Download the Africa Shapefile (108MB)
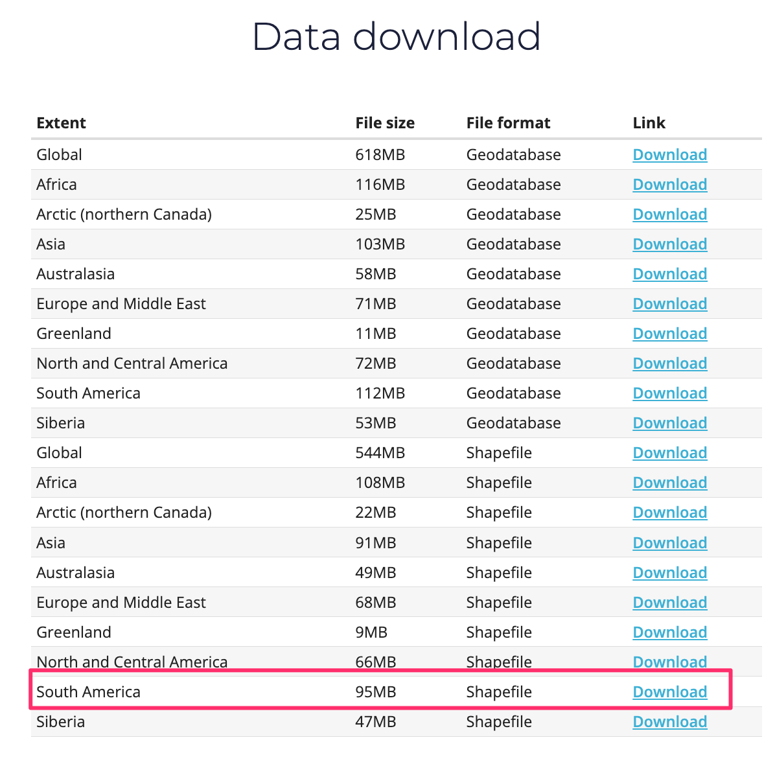 [x=669, y=483]
